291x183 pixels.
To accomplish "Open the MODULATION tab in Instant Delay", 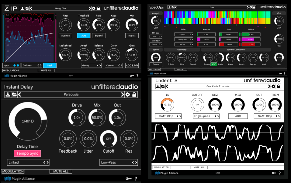I will click(x=13, y=171).
